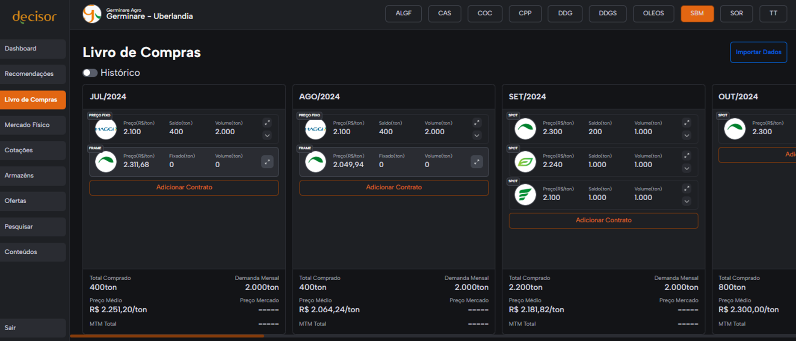Click the Germinare Agro company logo
Image resolution: width=796 pixels, height=341 pixels.
(x=92, y=14)
